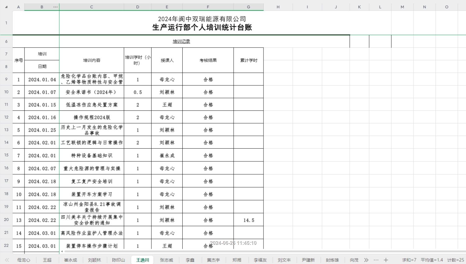Select column F header

point(208,7)
